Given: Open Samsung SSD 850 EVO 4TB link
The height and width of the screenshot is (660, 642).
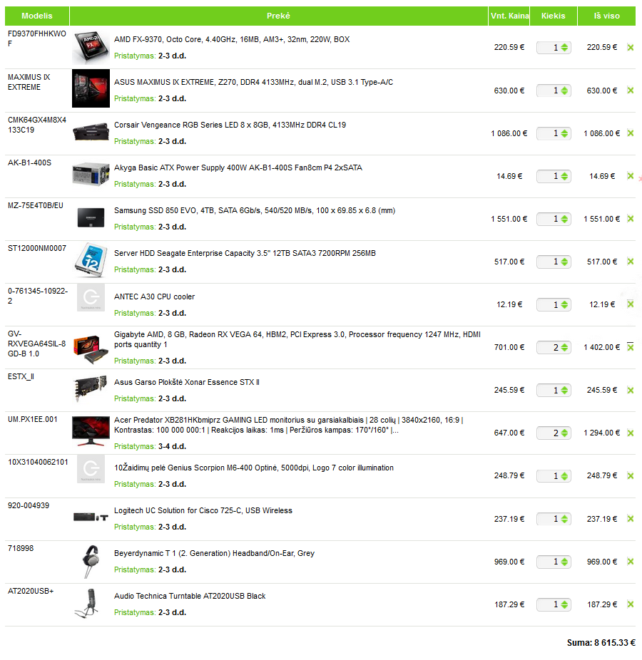Looking at the screenshot, I should click(x=255, y=210).
